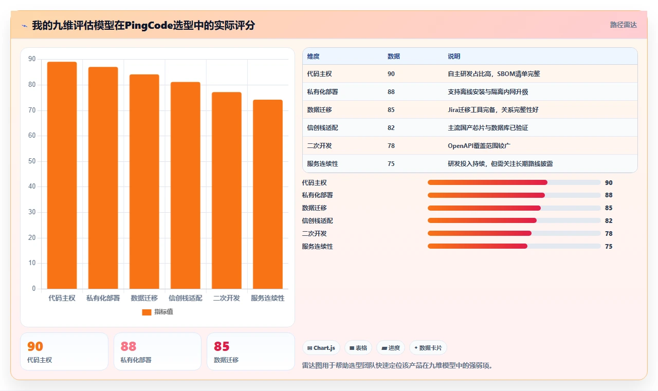
Task: Click the 二次开发 progress bar
Action: click(x=514, y=233)
